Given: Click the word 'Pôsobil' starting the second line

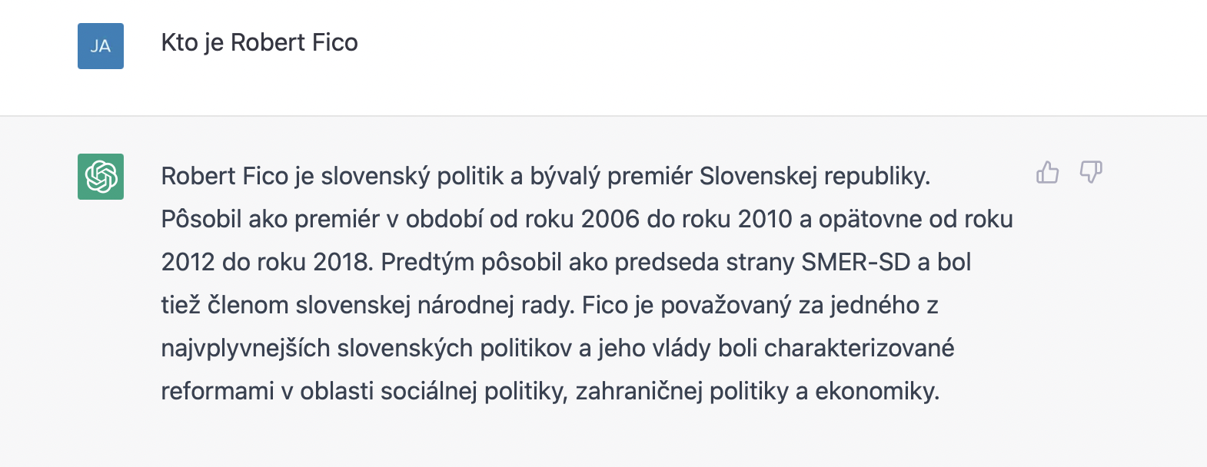Looking at the screenshot, I should [x=201, y=220].
